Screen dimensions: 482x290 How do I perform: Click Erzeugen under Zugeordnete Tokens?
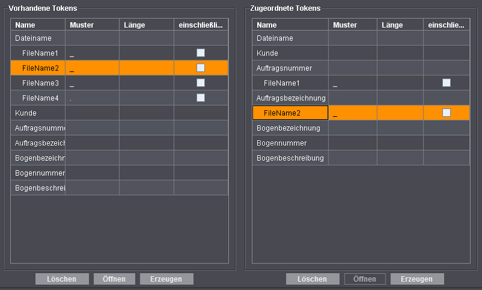coord(417,279)
